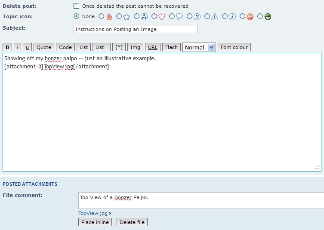The image size is (324, 230).
Task: Click the heart topic icon
Action: (x=162, y=17)
